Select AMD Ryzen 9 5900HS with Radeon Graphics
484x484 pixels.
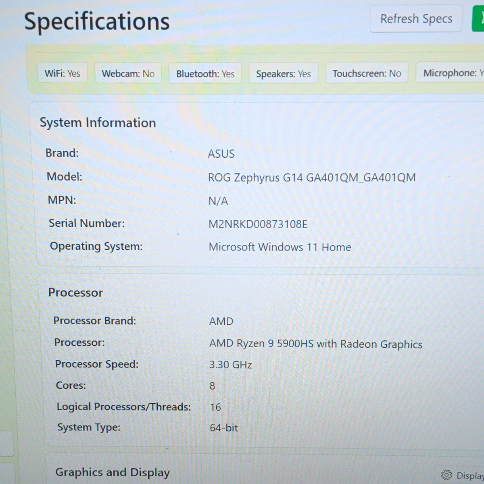tap(316, 344)
